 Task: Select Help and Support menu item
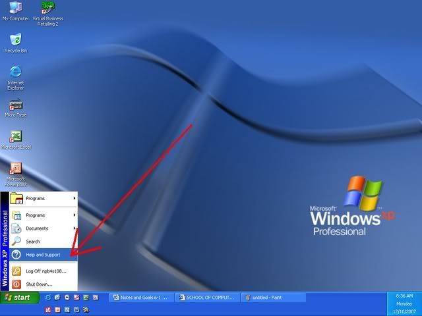click(44, 255)
